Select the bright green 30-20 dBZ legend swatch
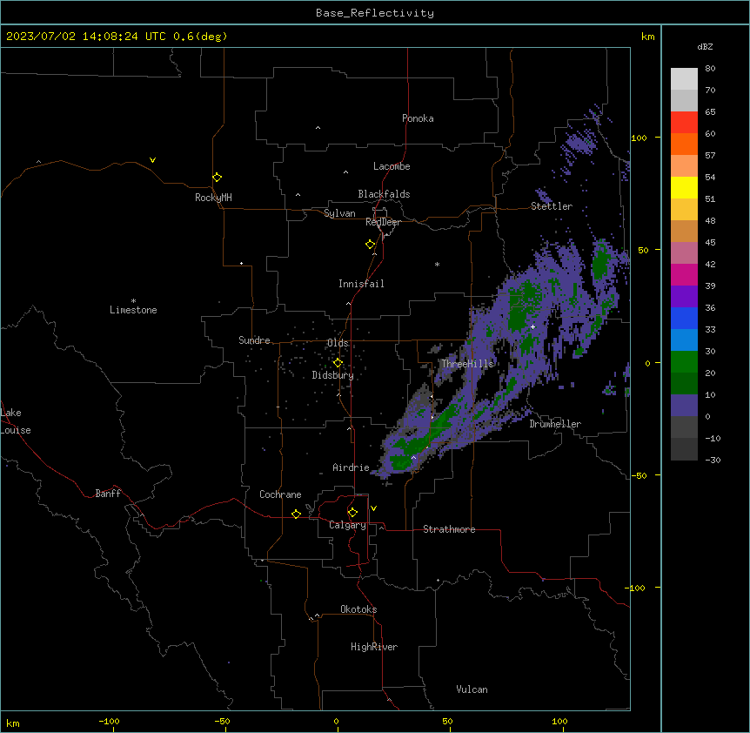This screenshot has width=750, height=733. pos(684,362)
